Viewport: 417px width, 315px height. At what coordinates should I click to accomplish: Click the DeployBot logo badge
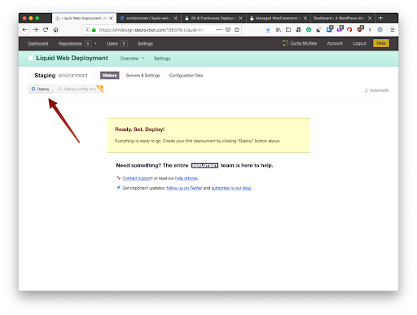[204, 165]
